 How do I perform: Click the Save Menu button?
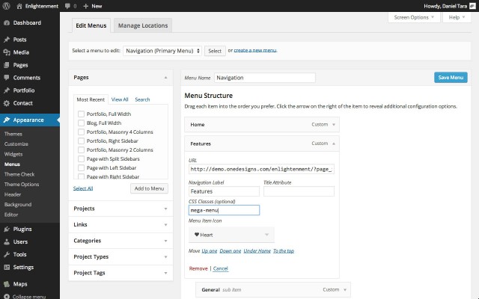click(451, 77)
